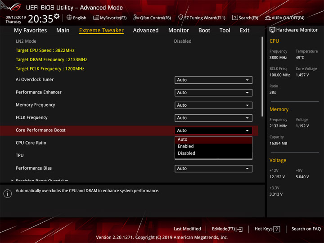Select Disabled in the Core Performance Boost list

pos(213,153)
